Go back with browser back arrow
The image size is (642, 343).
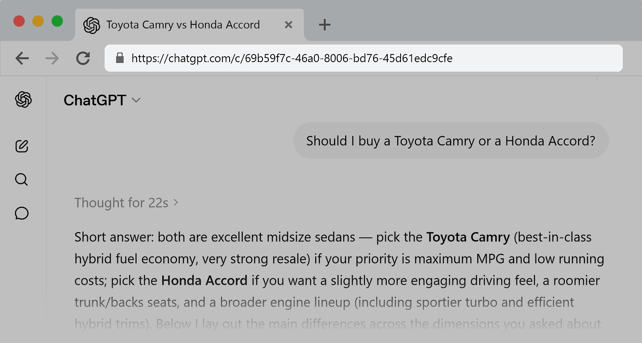click(x=22, y=58)
